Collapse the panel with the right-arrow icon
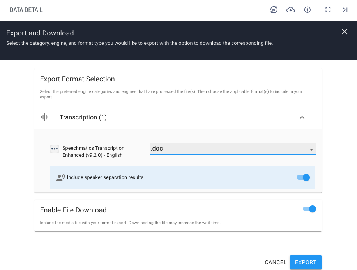 [x=345, y=10]
